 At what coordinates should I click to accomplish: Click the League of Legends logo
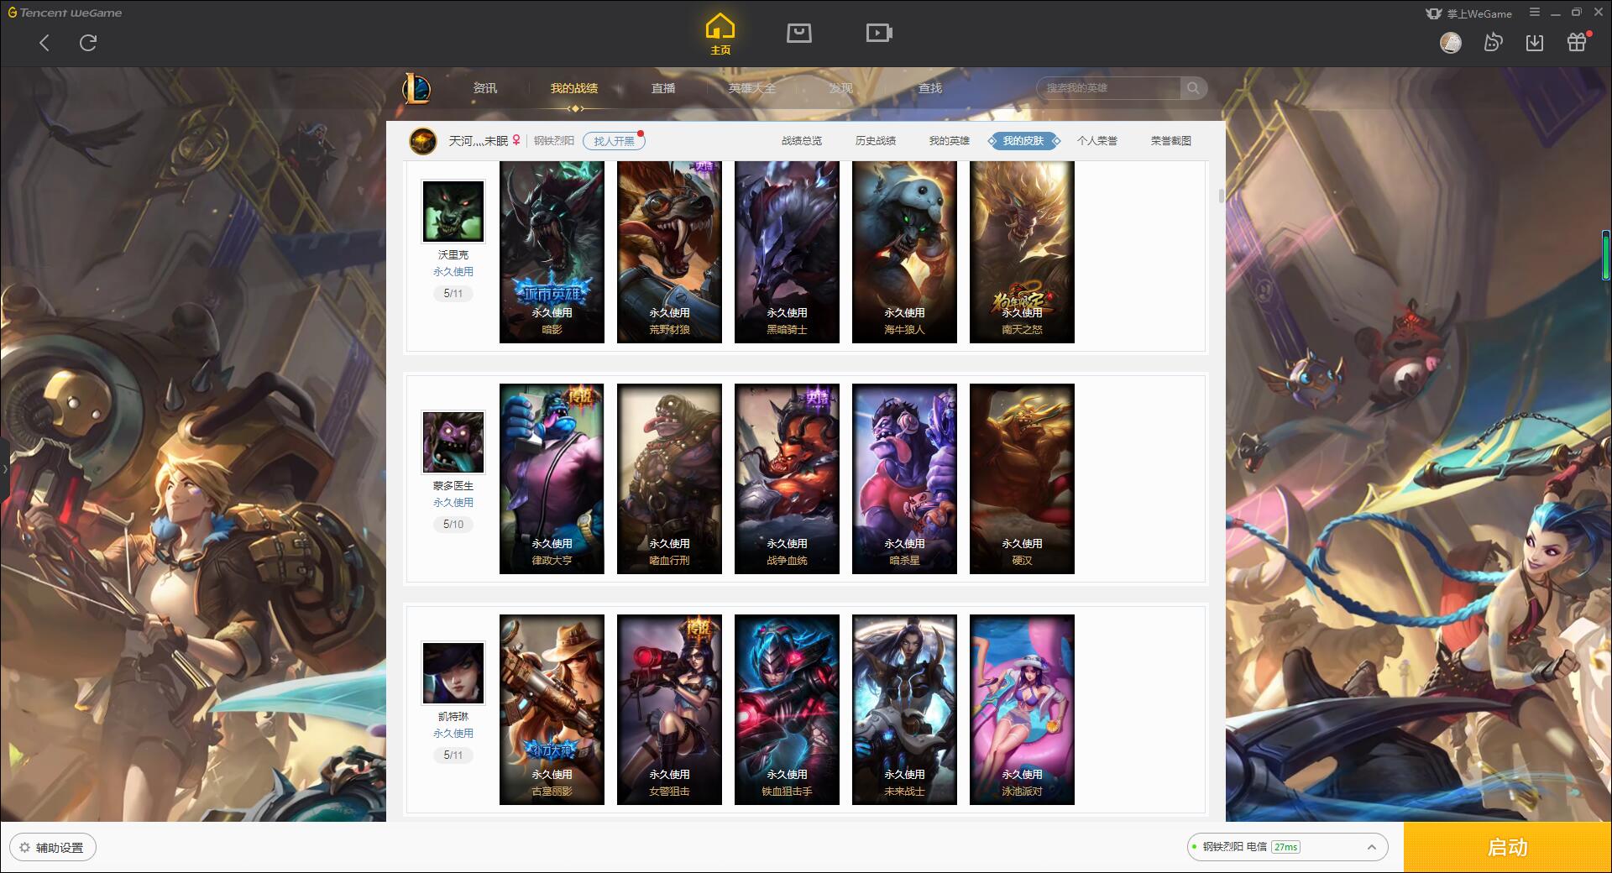coord(417,88)
